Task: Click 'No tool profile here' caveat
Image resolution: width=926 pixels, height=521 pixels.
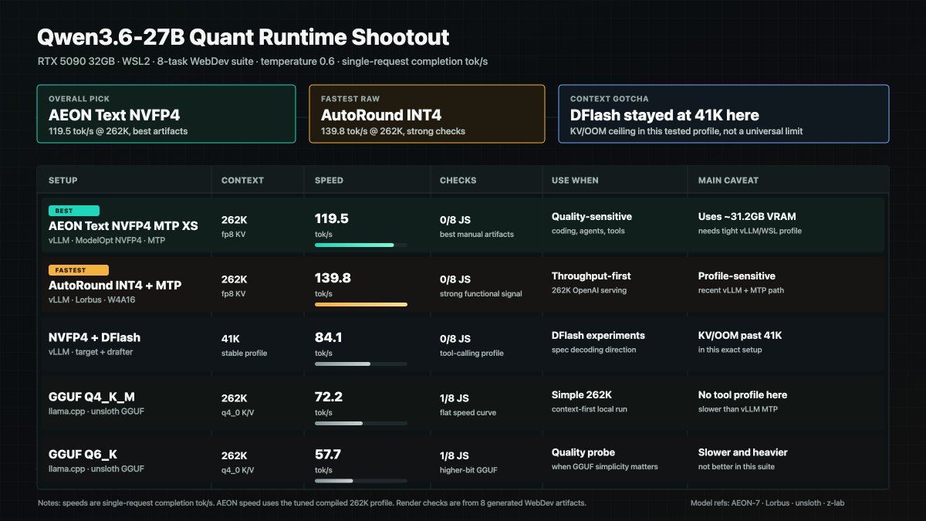Action: (742, 395)
